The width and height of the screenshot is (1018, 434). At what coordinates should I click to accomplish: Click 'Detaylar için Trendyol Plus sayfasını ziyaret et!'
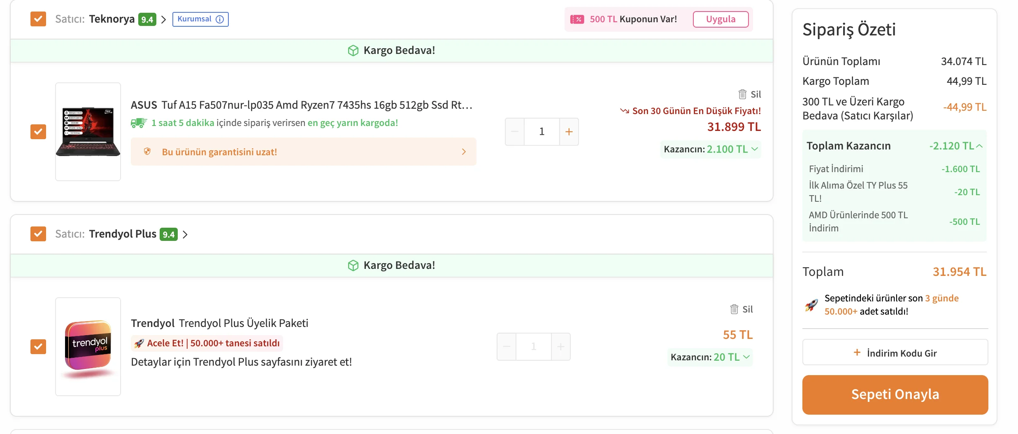(242, 362)
